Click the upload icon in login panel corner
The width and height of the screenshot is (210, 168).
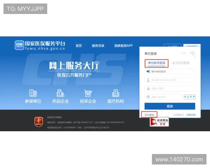(x=192, y=54)
